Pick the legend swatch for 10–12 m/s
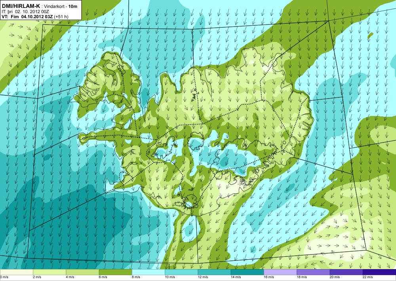 tap(181, 272)
